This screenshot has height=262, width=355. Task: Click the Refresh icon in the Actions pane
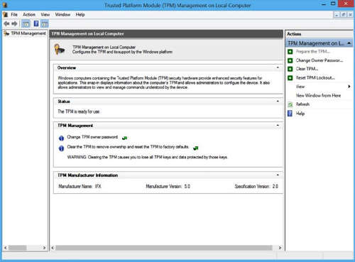click(290, 104)
